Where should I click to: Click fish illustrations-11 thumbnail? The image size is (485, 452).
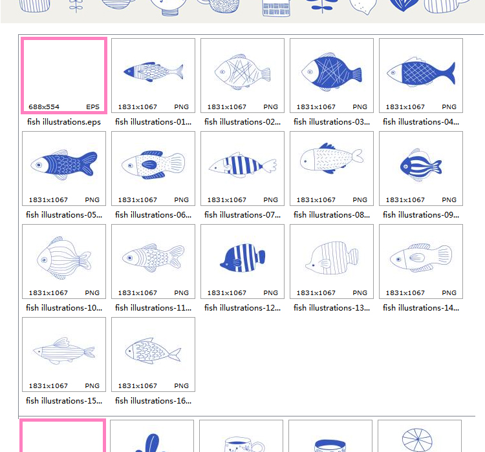(153, 262)
